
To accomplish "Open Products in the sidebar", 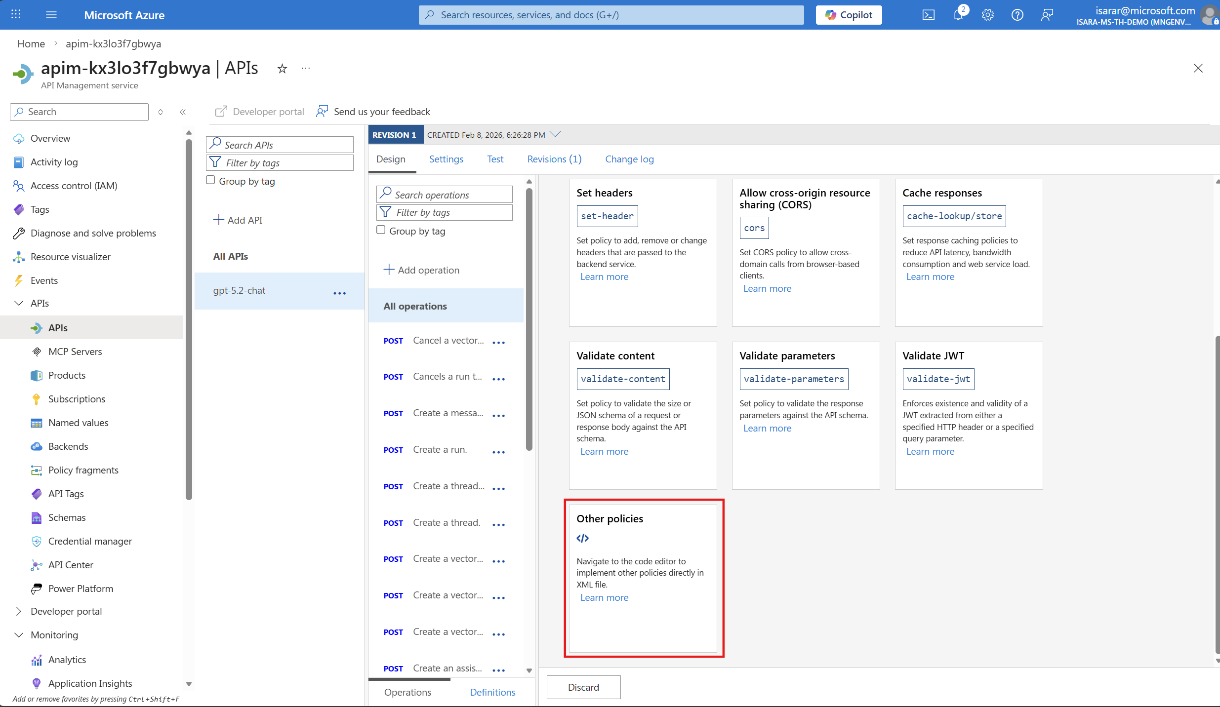I will pos(67,375).
